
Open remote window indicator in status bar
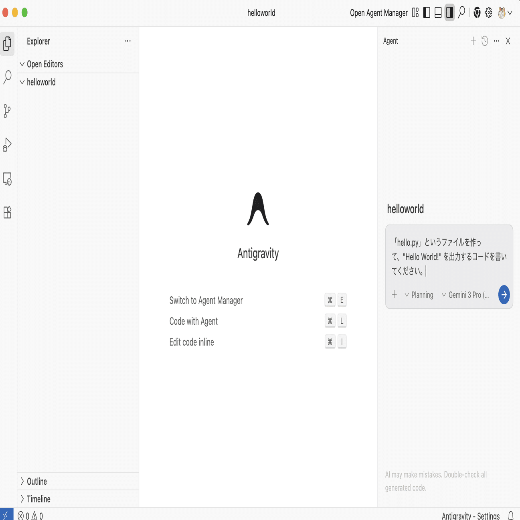tap(6, 514)
